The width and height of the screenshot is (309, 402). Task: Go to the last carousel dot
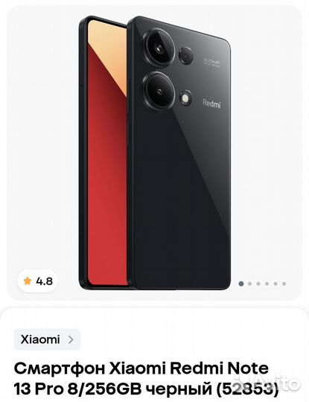pos(284,284)
